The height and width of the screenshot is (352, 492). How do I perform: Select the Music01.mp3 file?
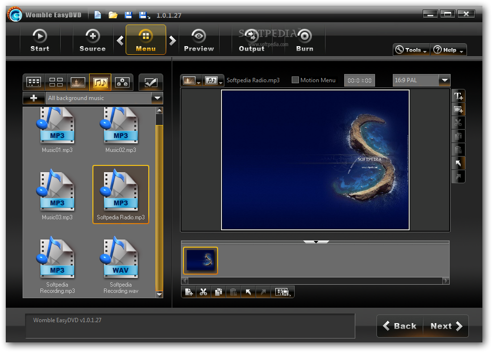click(x=57, y=130)
